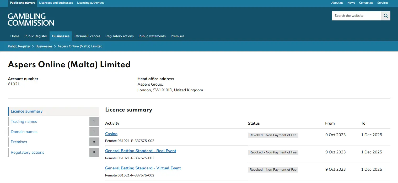398x183 pixels.
Task: Select Licence summary in side menu
Action: pyautogui.click(x=53, y=111)
